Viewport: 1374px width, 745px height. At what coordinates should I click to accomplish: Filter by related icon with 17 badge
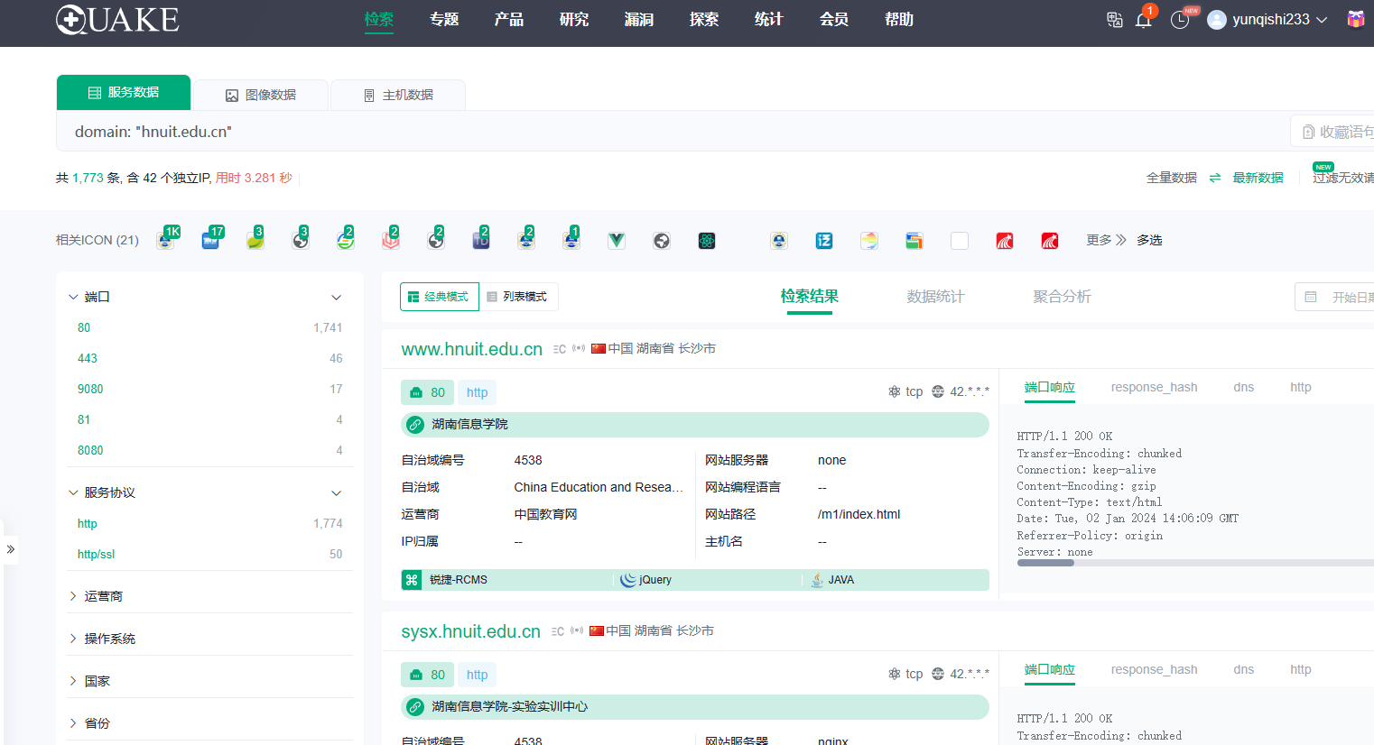pos(210,240)
